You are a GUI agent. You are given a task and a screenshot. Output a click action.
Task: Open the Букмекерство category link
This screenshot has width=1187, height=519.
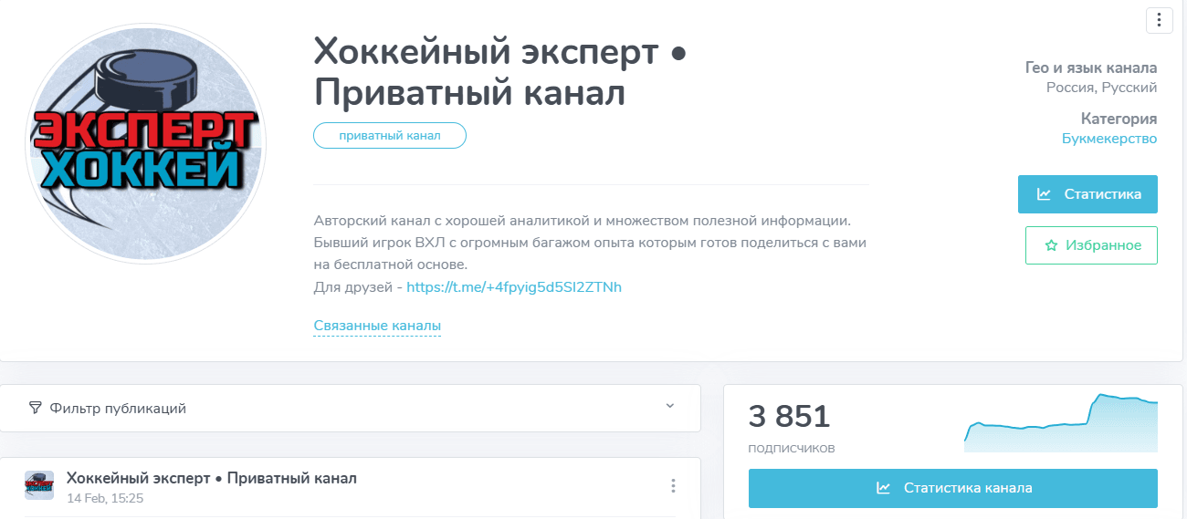1109,139
